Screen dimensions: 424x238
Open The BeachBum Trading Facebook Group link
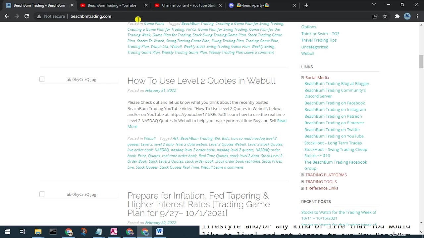pyautogui.click(x=336, y=165)
